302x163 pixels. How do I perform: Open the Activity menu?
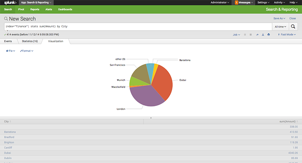[279, 3]
